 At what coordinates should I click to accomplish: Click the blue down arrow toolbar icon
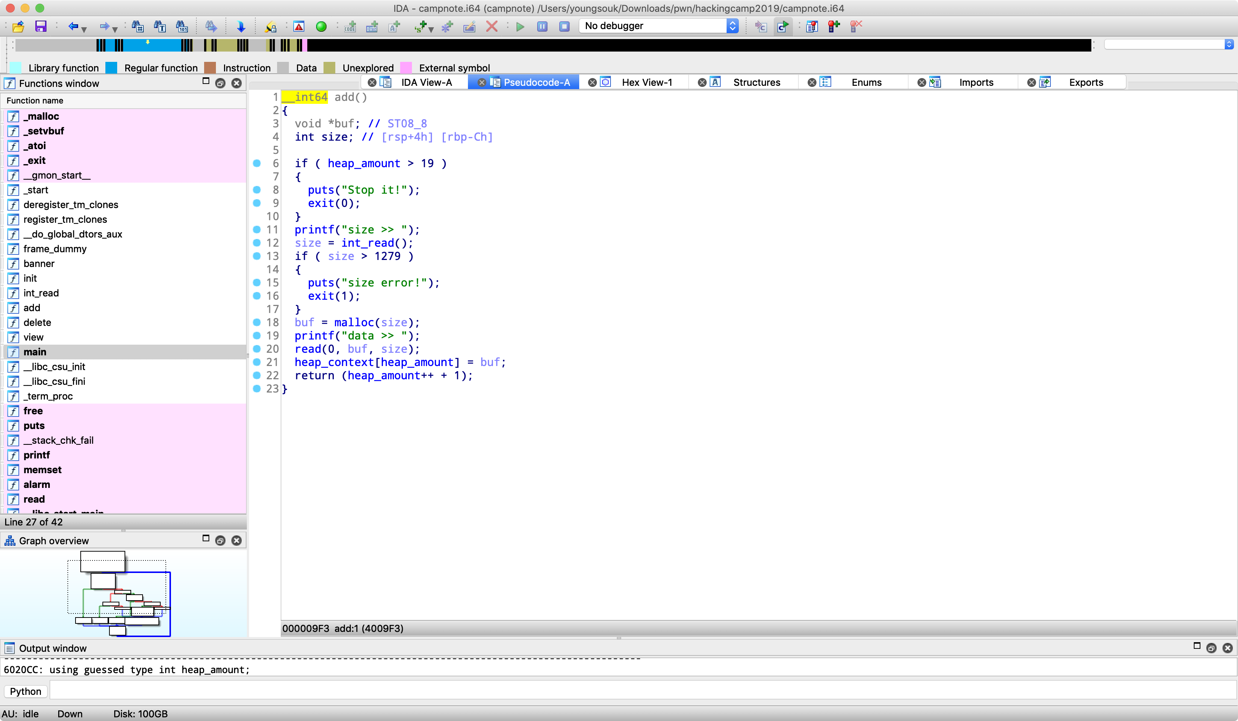point(241,27)
